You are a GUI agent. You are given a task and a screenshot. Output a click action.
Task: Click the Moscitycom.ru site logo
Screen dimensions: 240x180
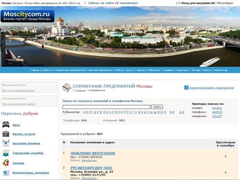27,16
